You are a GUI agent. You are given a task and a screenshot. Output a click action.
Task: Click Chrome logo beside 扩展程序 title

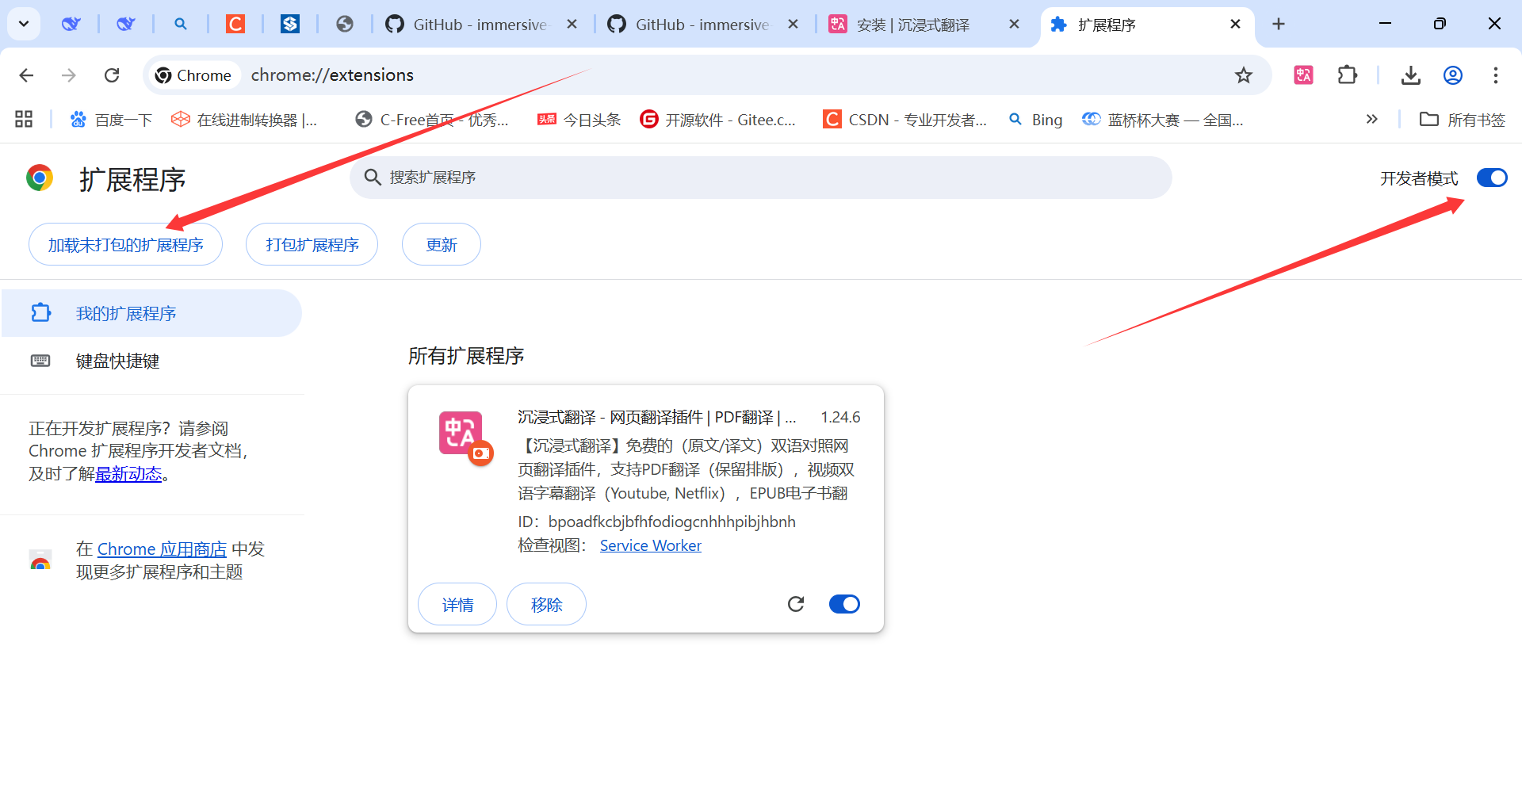(x=40, y=178)
